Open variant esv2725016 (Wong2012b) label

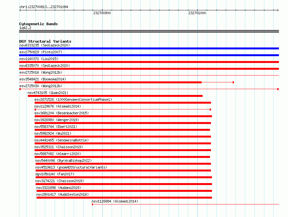click(x=41, y=72)
